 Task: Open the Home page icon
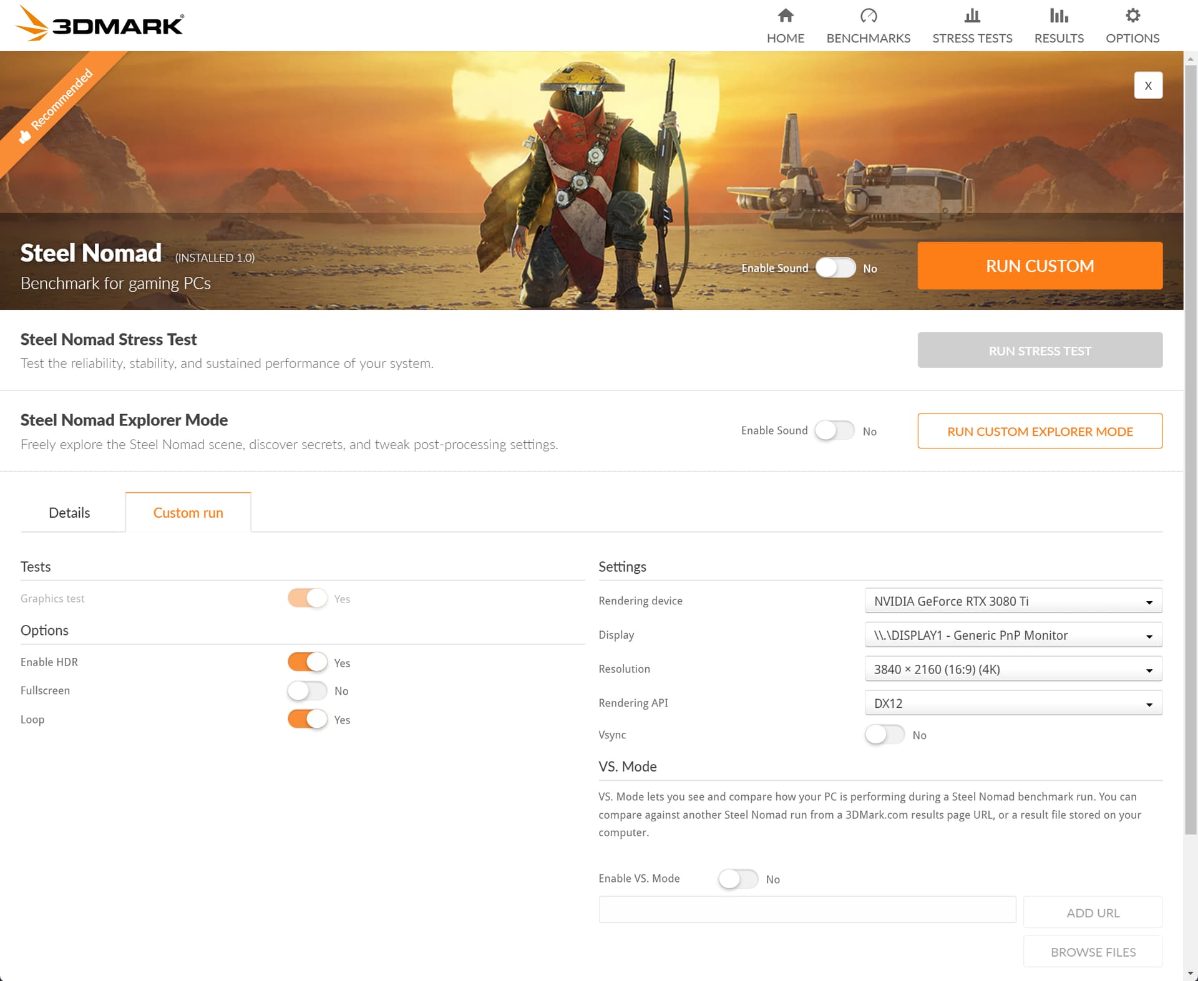click(x=786, y=15)
